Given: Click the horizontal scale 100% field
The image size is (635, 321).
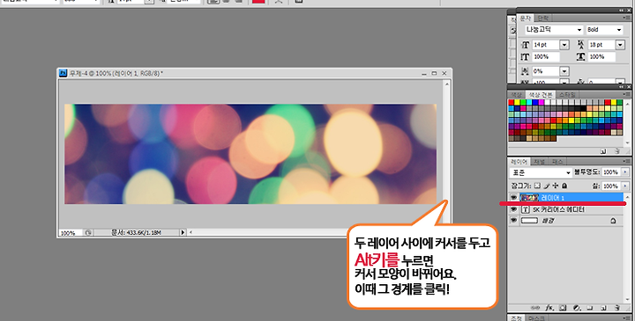Looking at the screenshot, I should [601, 57].
